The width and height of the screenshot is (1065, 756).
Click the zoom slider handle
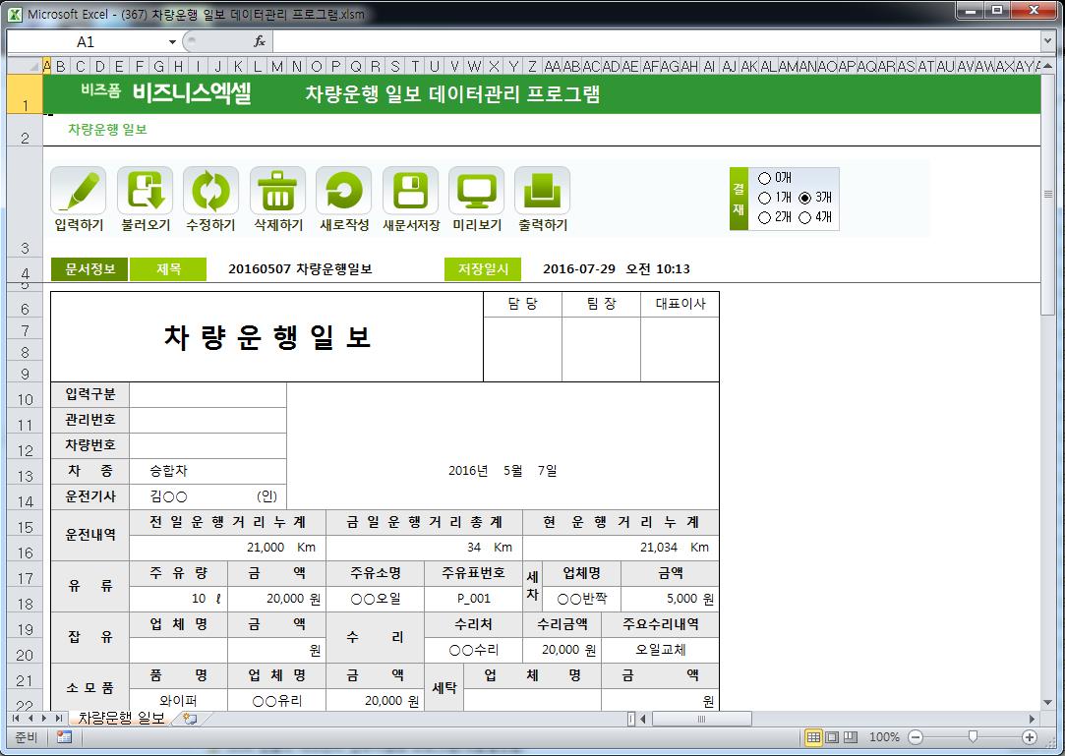[973, 736]
